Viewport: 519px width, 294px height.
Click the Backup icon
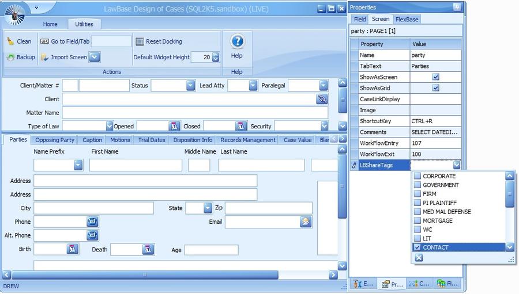(10, 57)
